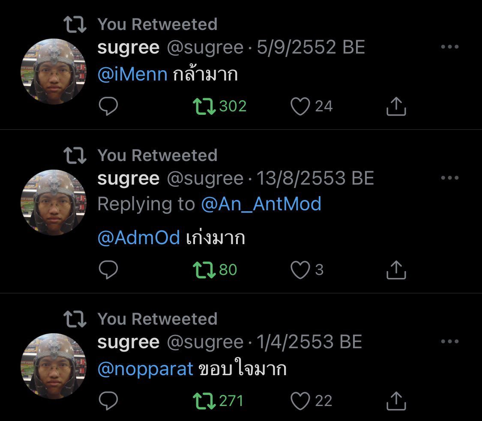482x421 pixels.
Task: Open the @AdmOd mention link
Action: (138, 238)
